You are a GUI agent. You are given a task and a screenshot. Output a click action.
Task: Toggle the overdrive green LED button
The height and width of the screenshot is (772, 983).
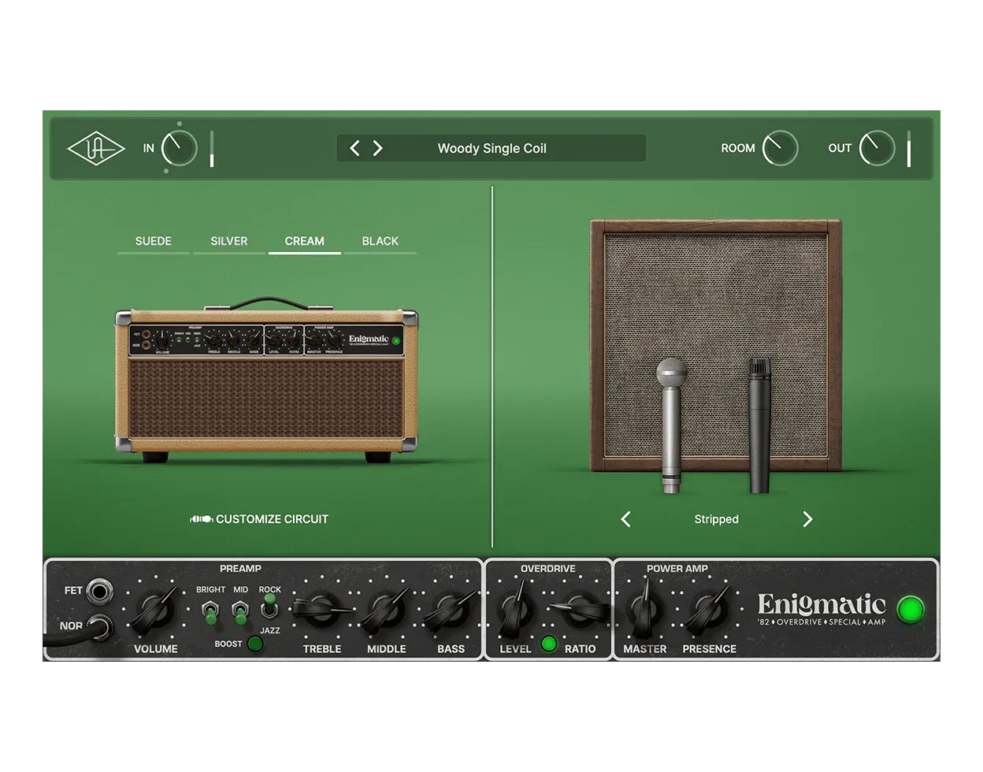pos(549,644)
